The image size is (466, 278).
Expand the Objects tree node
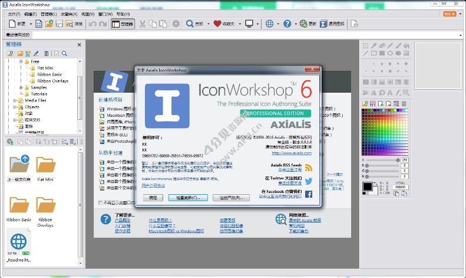coord(15,107)
